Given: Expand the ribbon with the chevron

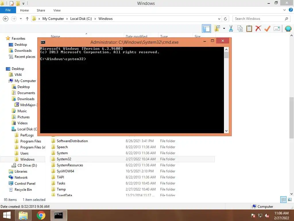Looking at the screenshot, I should 285,10.
